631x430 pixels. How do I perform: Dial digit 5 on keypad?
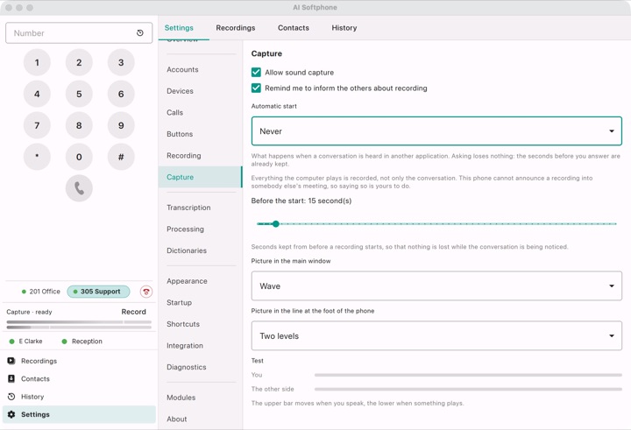click(79, 94)
